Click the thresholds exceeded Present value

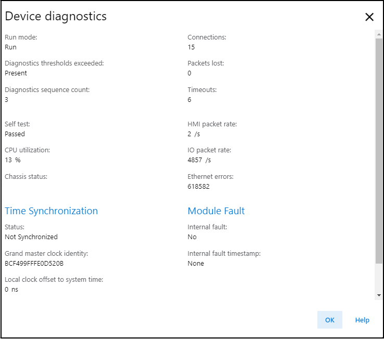tap(16, 73)
